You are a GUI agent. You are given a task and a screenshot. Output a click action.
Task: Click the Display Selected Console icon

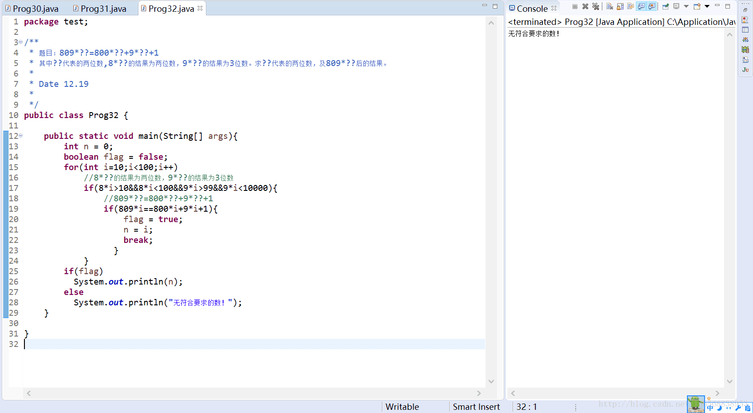point(677,6)
